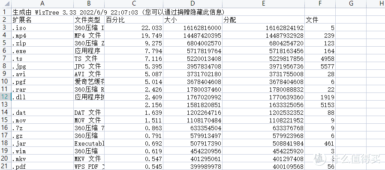385x170 pixels.
Task: Click the 扩展名 header cell
Action: [x=42, y=20]
